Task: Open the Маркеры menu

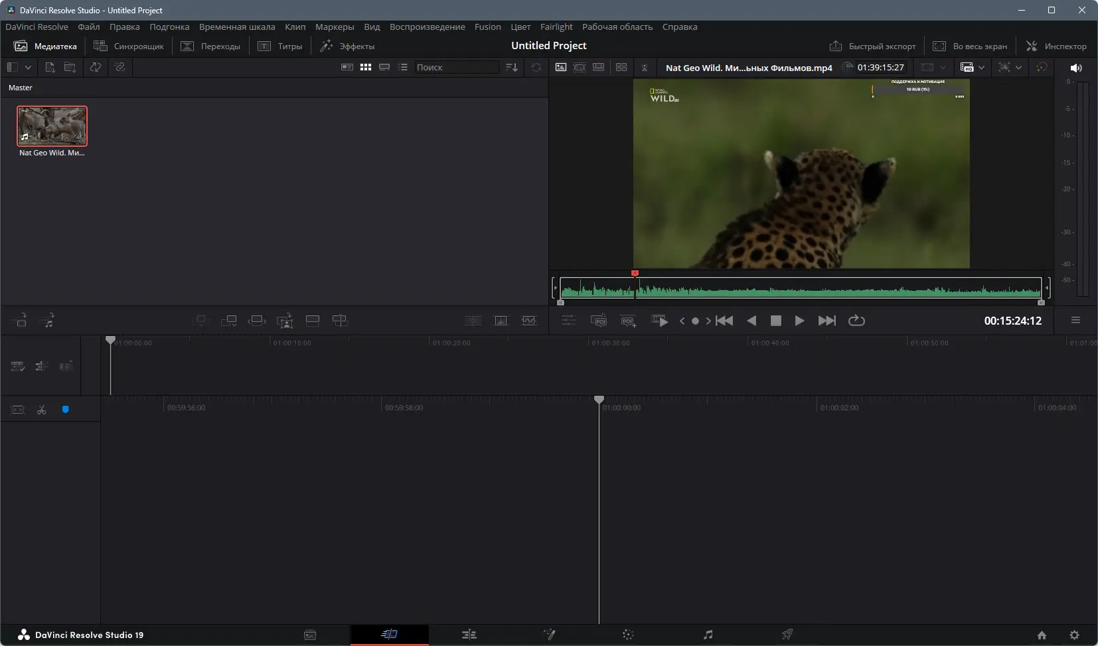Action: click(x=335, y=27)
